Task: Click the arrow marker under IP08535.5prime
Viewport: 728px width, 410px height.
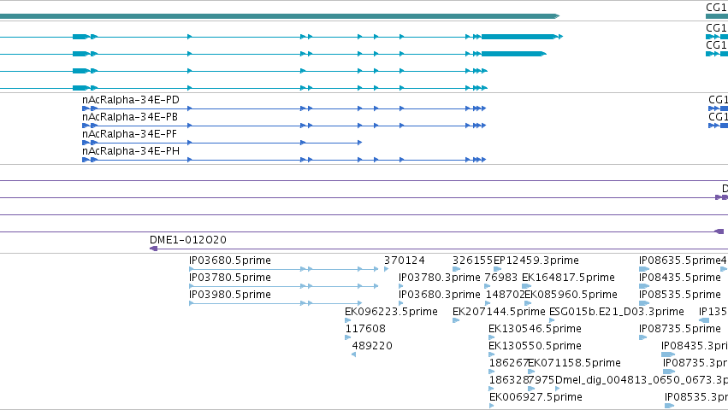Action: click(644, 303)
